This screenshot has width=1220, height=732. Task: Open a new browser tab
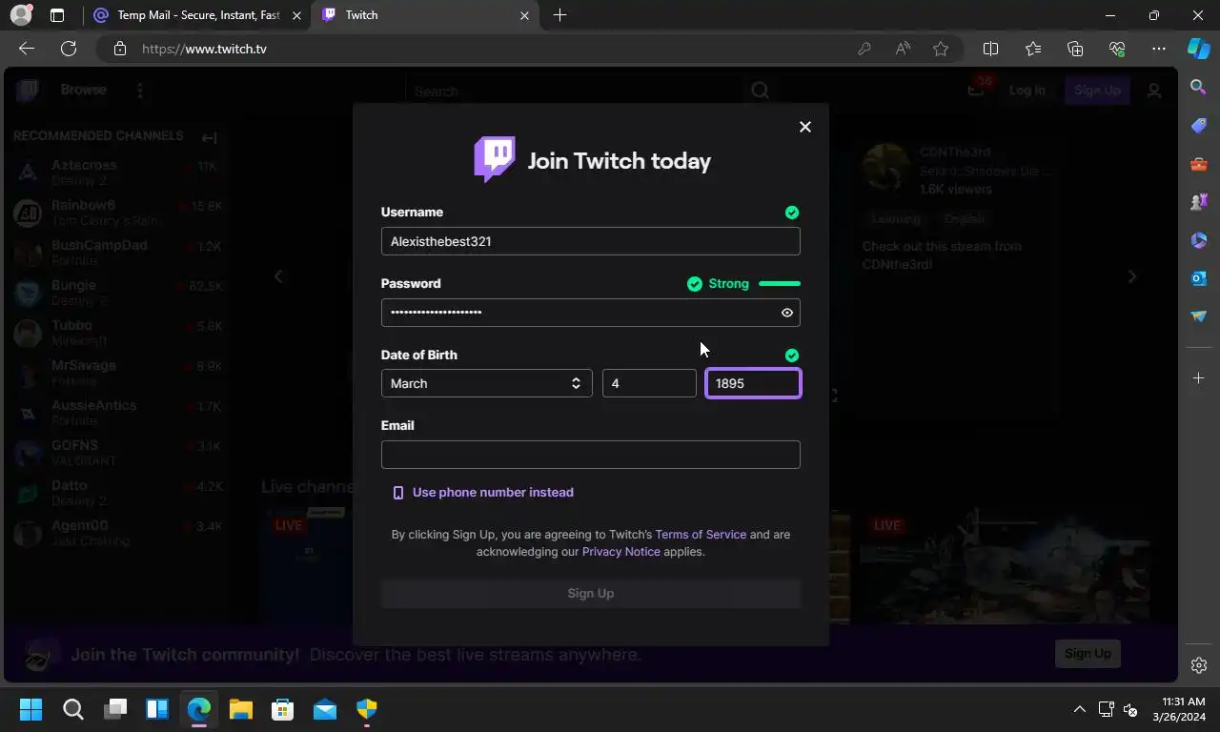(559, 15)
